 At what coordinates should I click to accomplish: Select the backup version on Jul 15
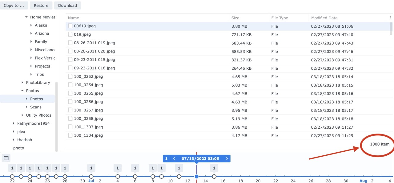point(214,176)
